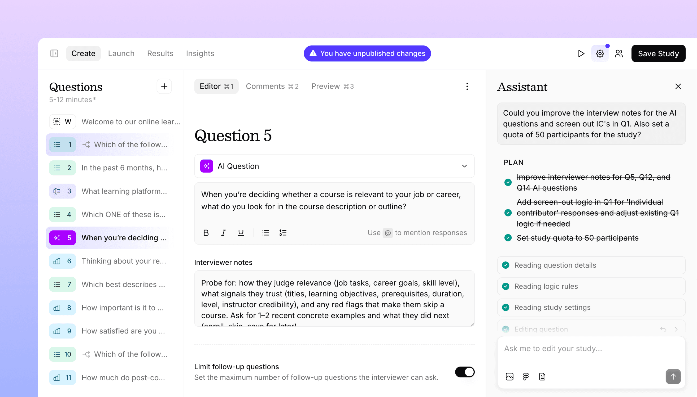Select the branching logic icon on Question 1
Screen dimensions: 697x397
pos(86,145)
